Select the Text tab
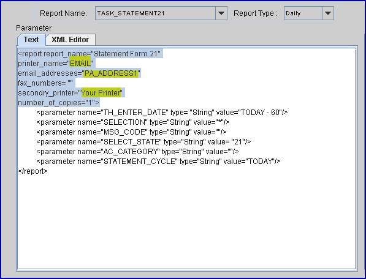This screenshot has height=279, width=366. 31,40
